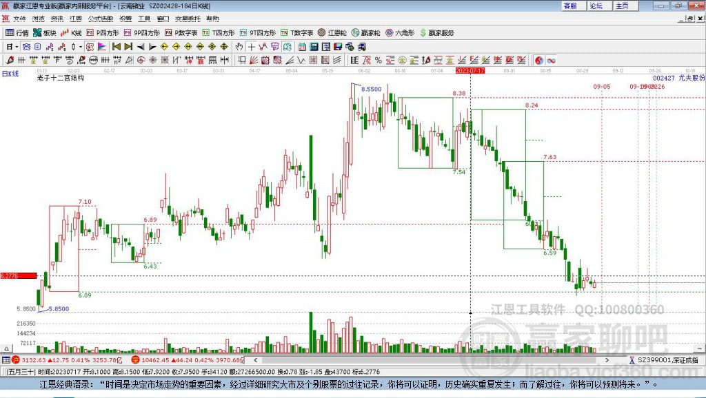Toggle the crosshair cursor tool
The width and height of the screenshot is (706, 398).
[252, 47]
